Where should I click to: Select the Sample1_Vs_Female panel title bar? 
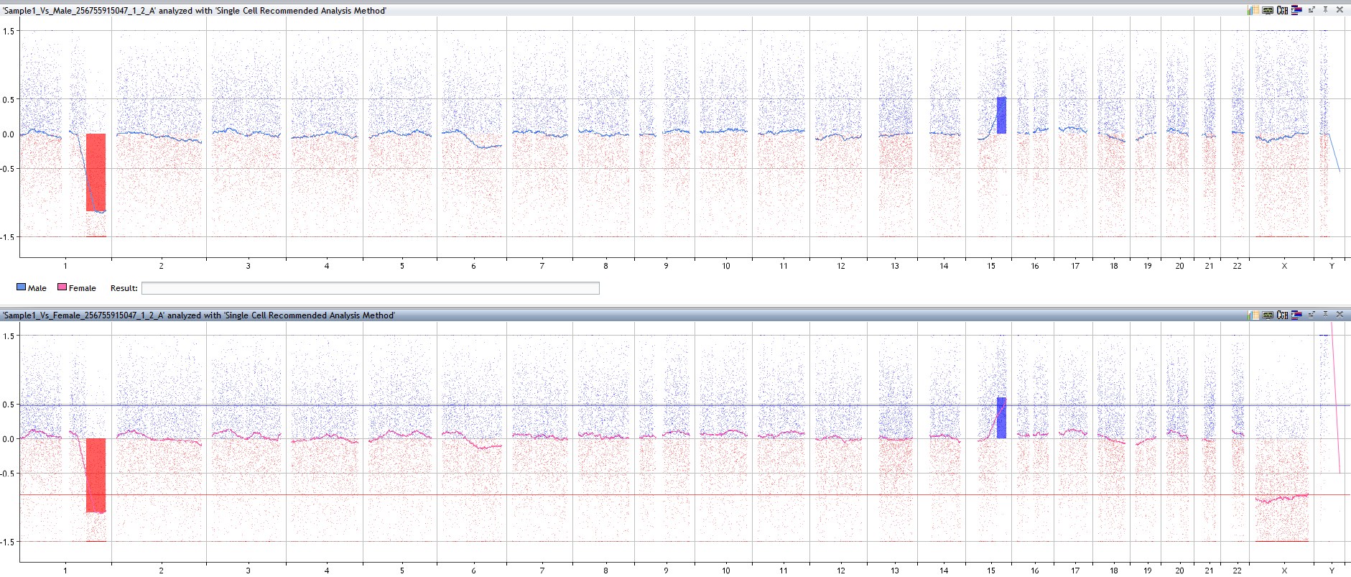646,315
